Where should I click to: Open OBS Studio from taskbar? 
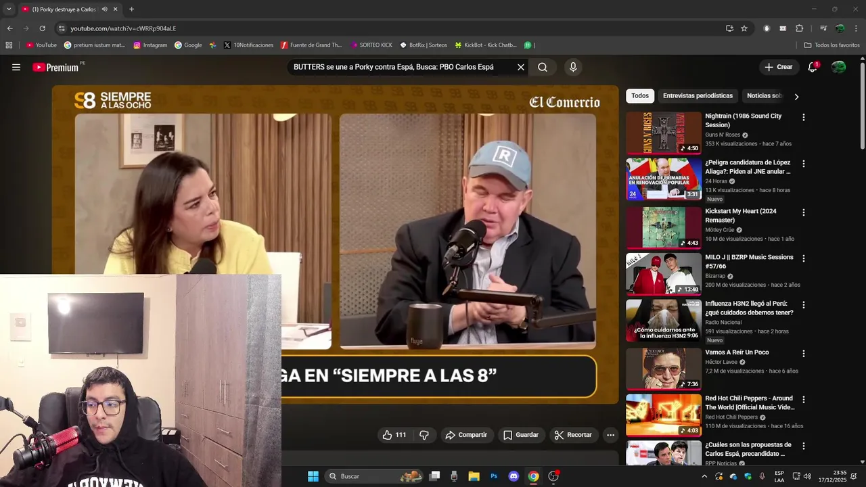pyautogui.click(x=553, y=476)
